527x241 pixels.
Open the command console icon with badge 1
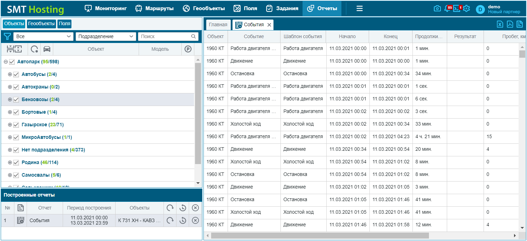pyautogui.click(x=457, y=9)
